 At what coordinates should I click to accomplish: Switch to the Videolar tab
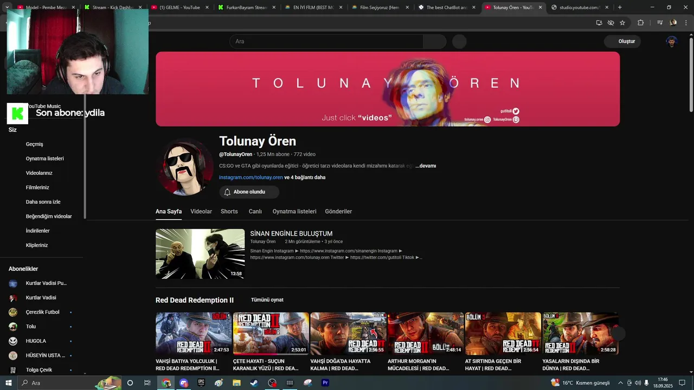[201, 211]
